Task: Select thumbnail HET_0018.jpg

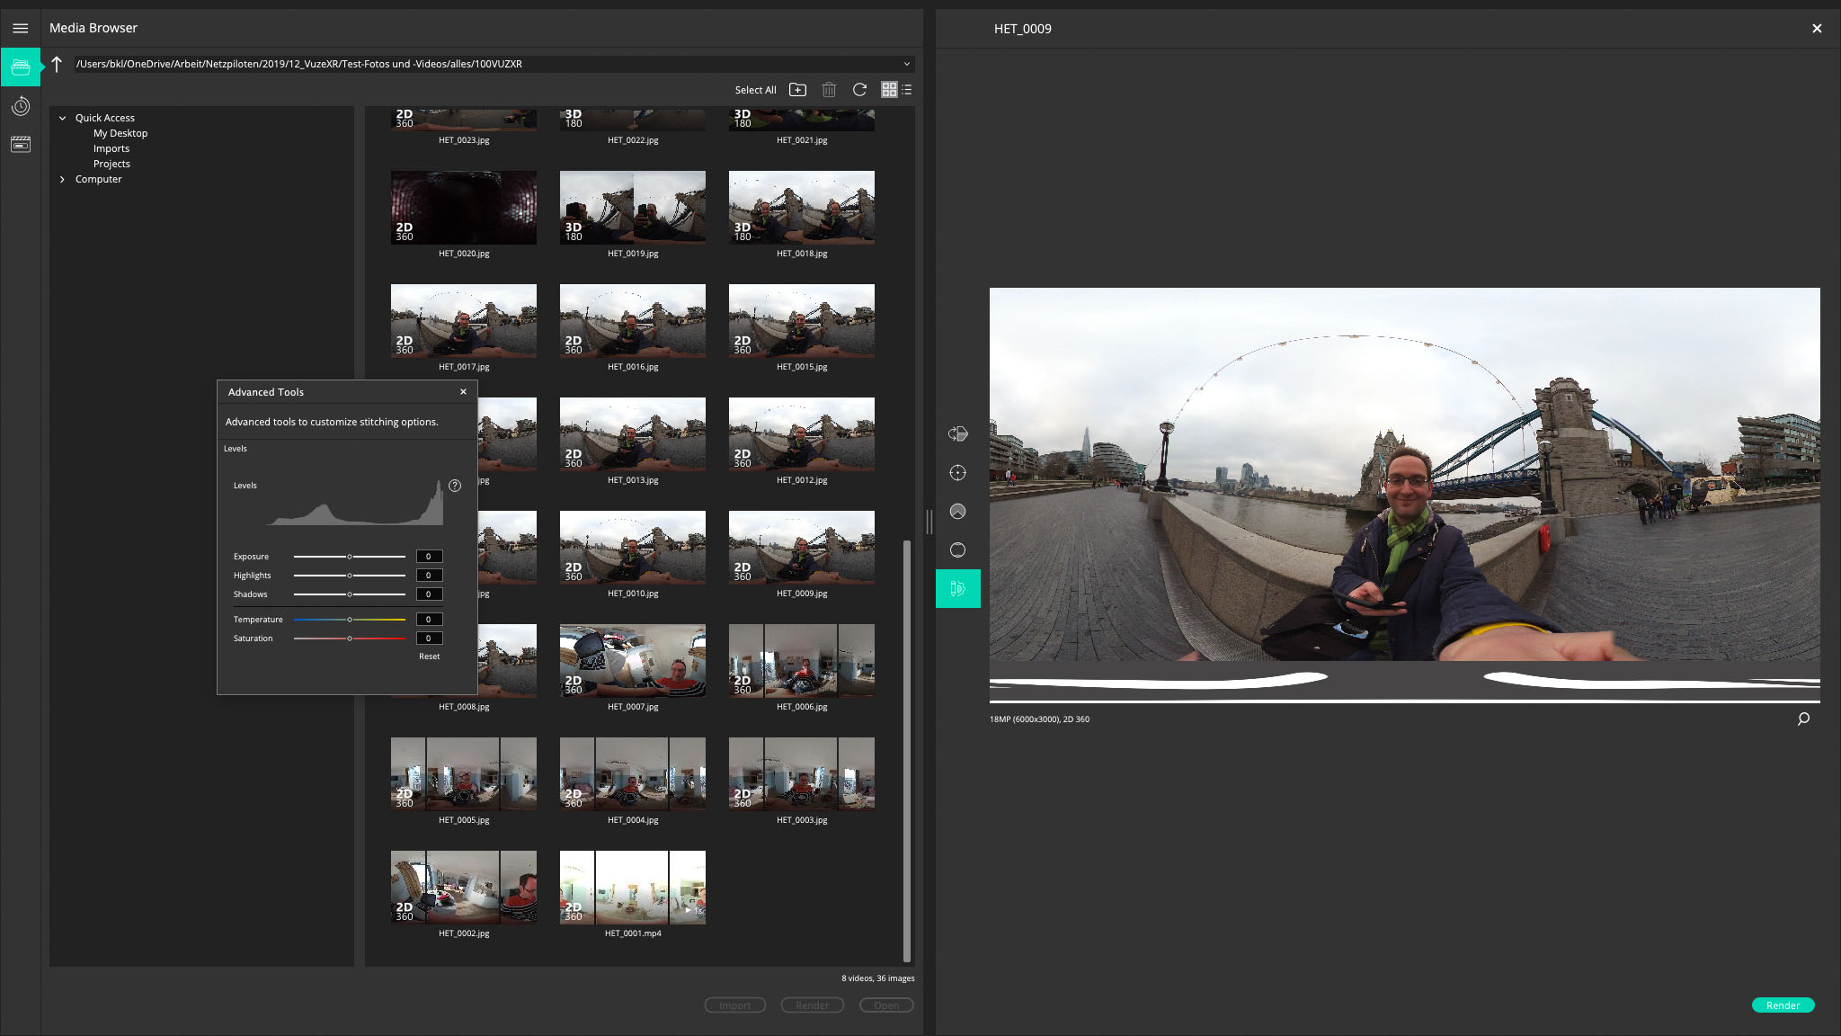Action: coord(802,208)
